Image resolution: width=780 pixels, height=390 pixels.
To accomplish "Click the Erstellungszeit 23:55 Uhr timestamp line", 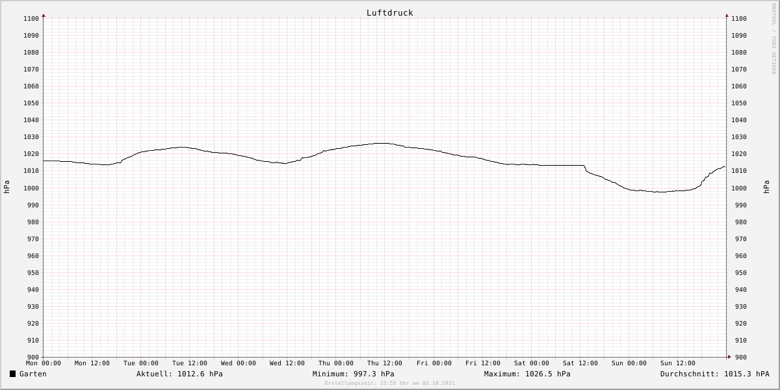I will click(x=390, y=383).
